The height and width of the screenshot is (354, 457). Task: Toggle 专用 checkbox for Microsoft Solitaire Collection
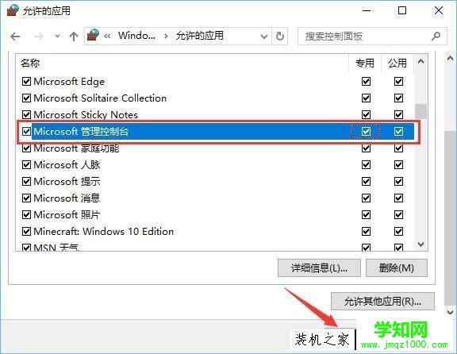coord(366,98)
